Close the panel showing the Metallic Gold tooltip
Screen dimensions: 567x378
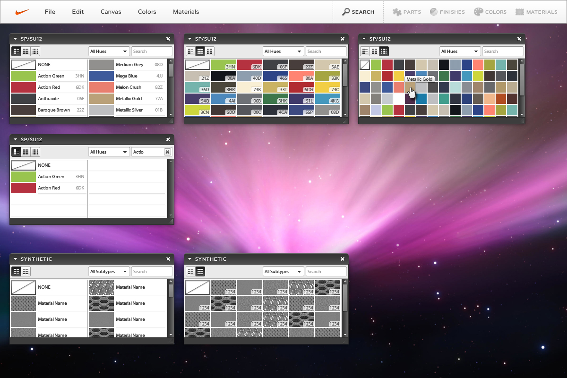pyautogui.click(x=519, y=39)
